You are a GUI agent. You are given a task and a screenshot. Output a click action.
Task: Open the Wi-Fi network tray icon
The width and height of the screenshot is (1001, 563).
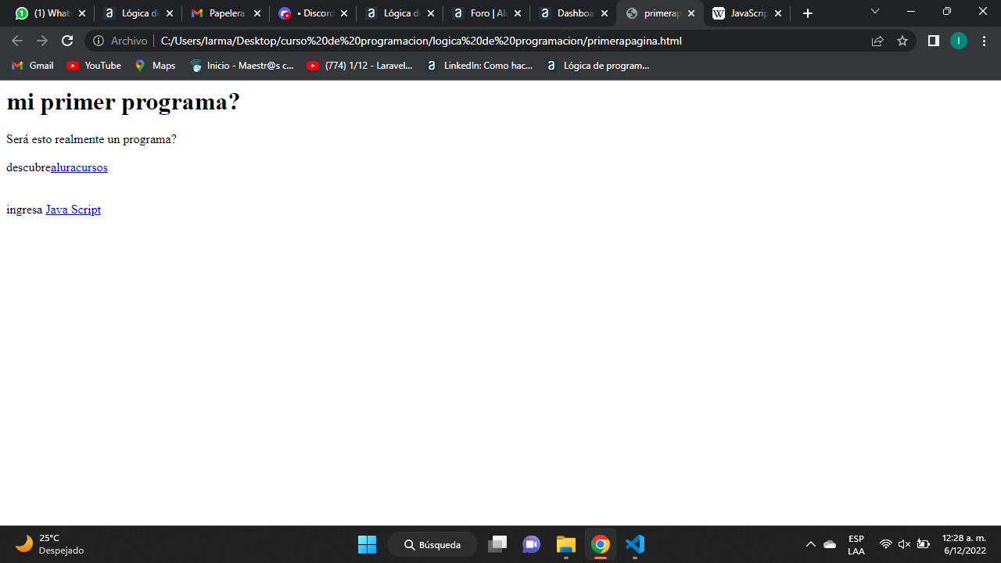(x=886, y=544)
